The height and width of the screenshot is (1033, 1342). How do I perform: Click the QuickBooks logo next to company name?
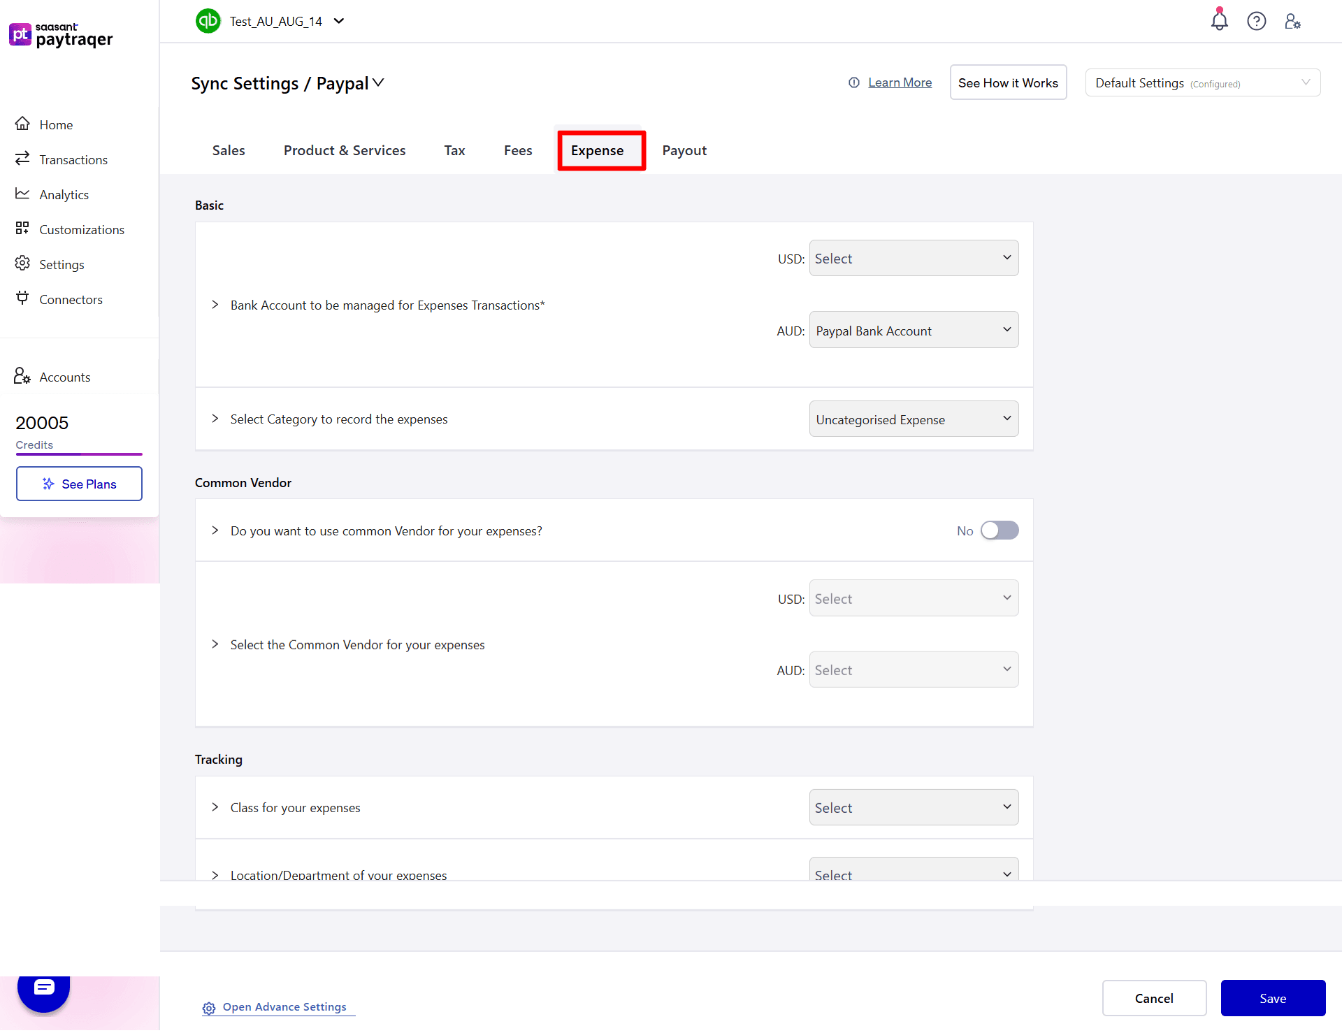(x=208, y=21)
